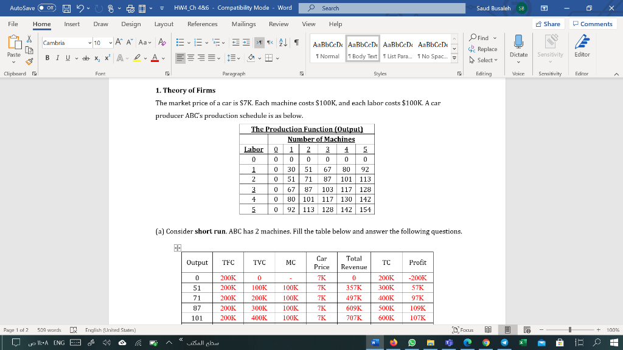Open the Comments button

593,24
